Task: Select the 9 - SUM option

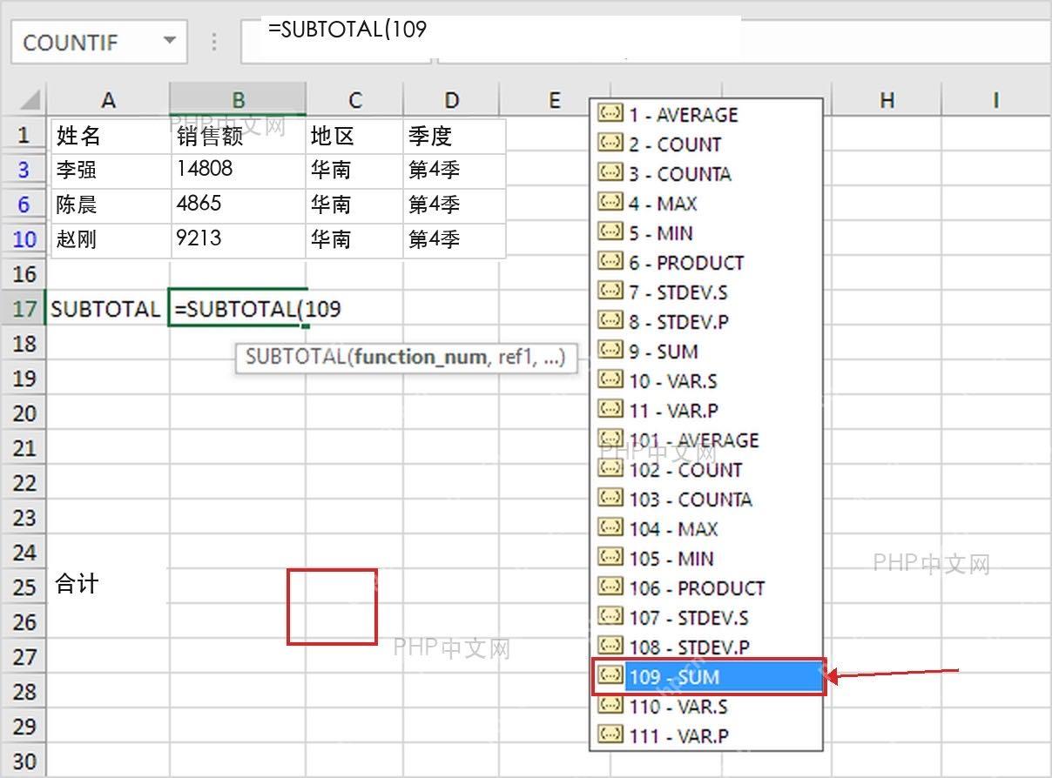Action: [x=706, y=352]
